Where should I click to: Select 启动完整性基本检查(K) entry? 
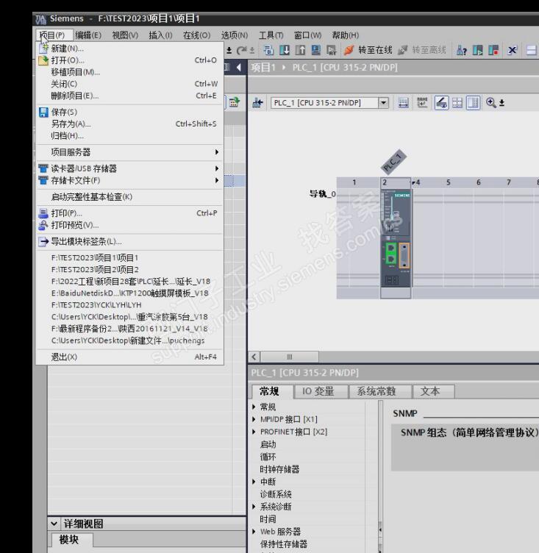130,197
